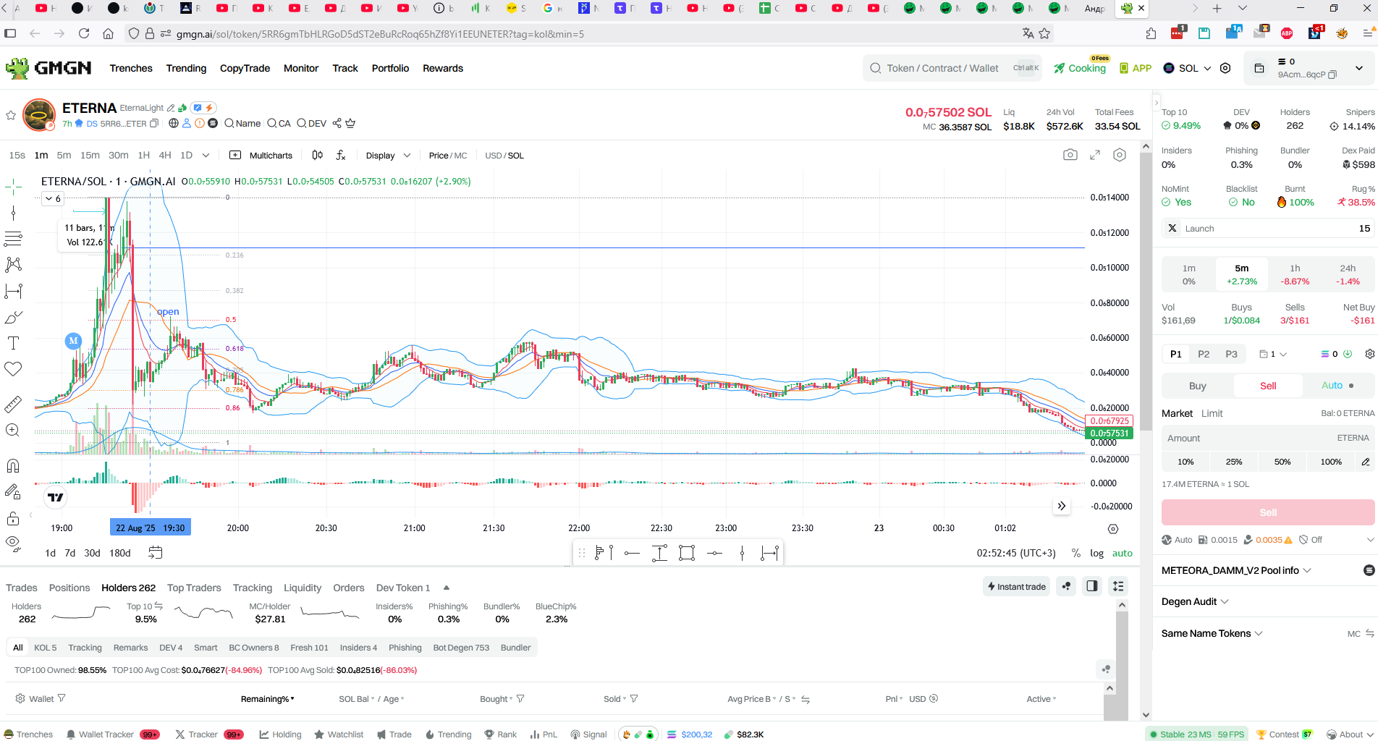This screenshot has width=1378, height=741.
Task: Filter holders by Smart tab
Action: tap(206, 648)
